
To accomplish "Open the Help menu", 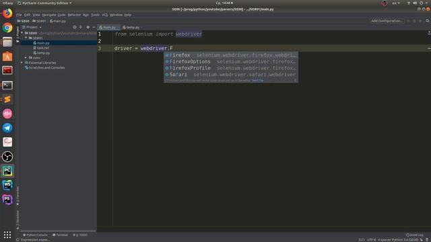I will (x=127, y=15).
